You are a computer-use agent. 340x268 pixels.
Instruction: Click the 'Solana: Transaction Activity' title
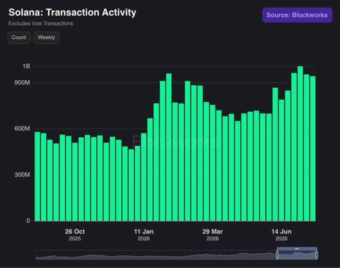tap(72, 12)
